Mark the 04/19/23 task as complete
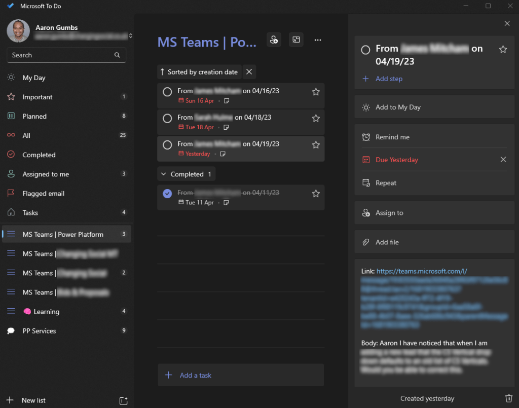The width and height of the screenshot is (519, 408). [x=167, y=144]
